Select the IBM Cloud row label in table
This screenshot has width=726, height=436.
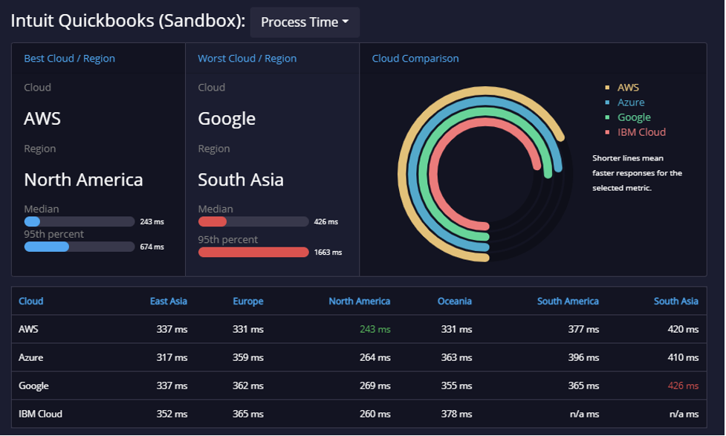40,414
